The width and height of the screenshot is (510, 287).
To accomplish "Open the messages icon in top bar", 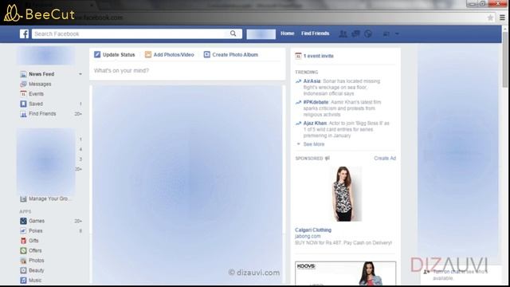I will pos(355,33).
